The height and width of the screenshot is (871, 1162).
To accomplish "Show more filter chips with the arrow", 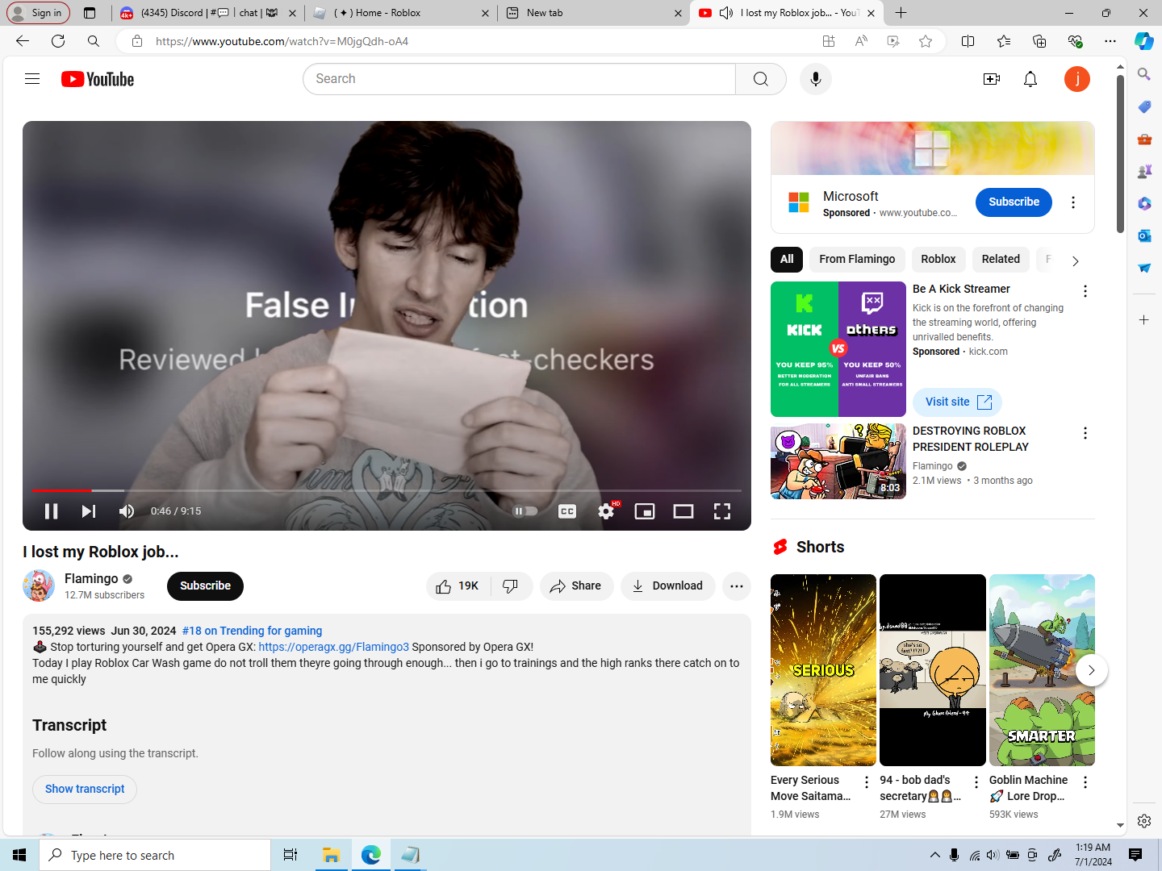I will [x=1075, y=260].
